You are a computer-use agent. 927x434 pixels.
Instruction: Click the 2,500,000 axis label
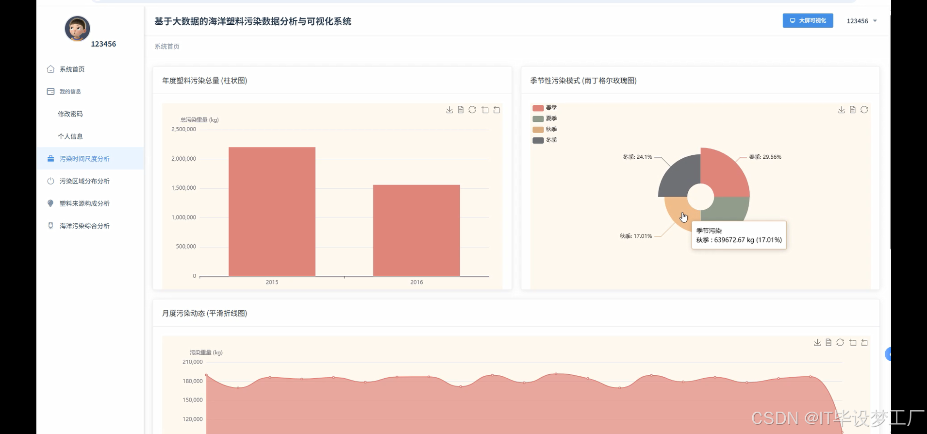(x=183, y=129)
